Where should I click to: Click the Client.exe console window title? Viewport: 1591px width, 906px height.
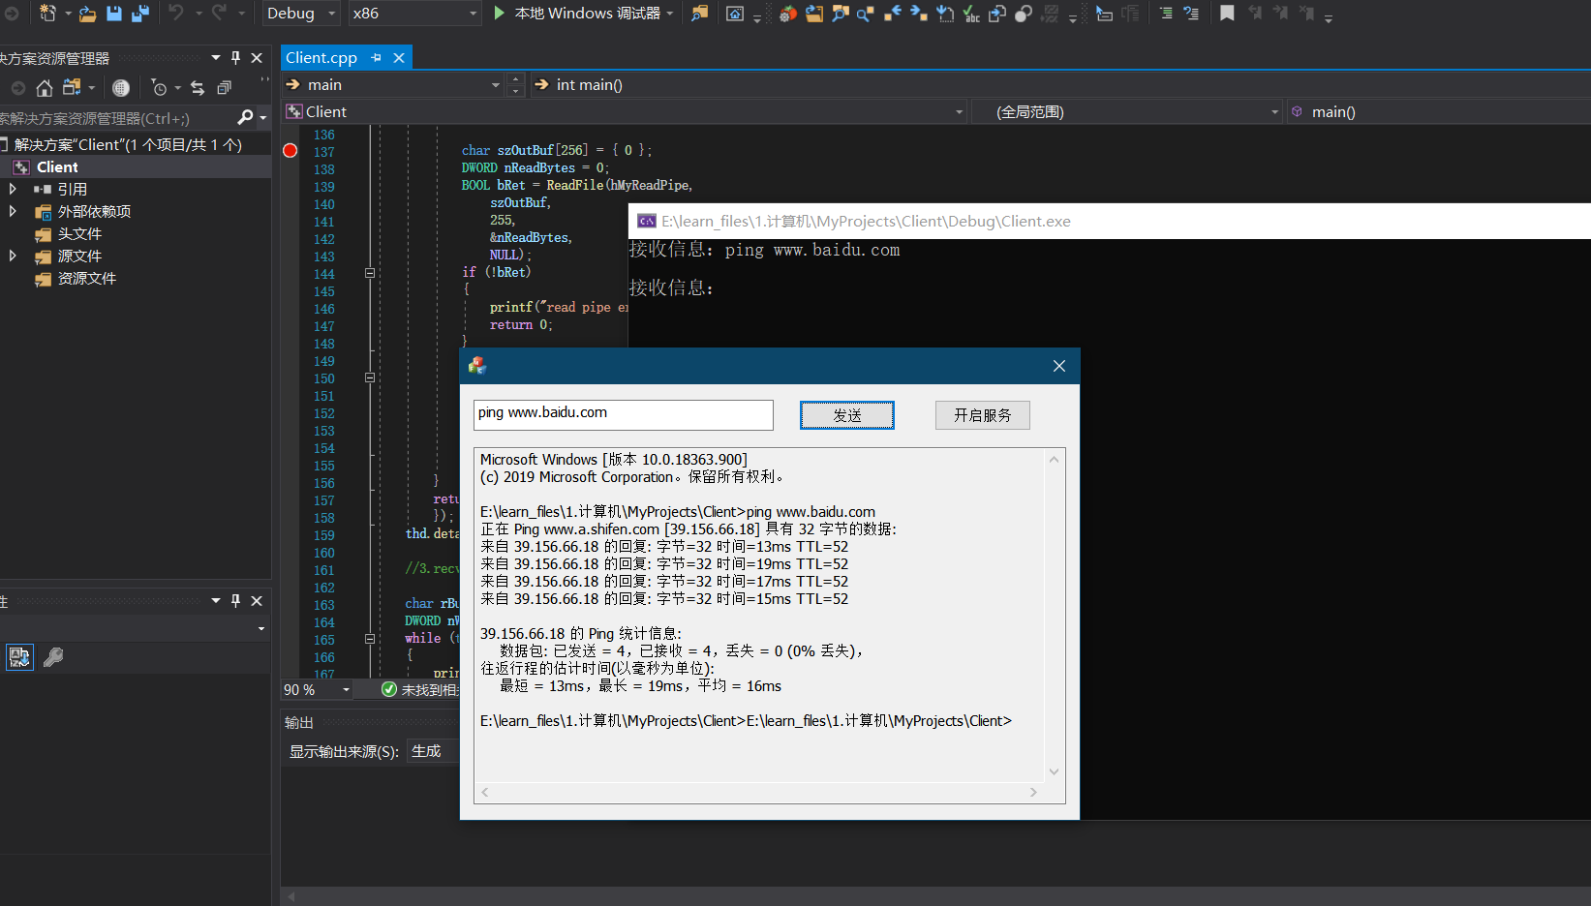866,222
